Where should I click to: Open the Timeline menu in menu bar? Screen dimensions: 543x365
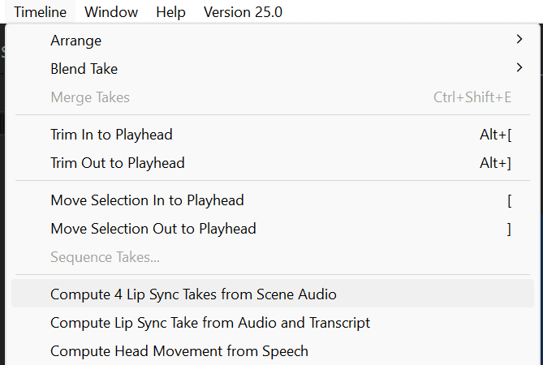[x=40, y=12]
